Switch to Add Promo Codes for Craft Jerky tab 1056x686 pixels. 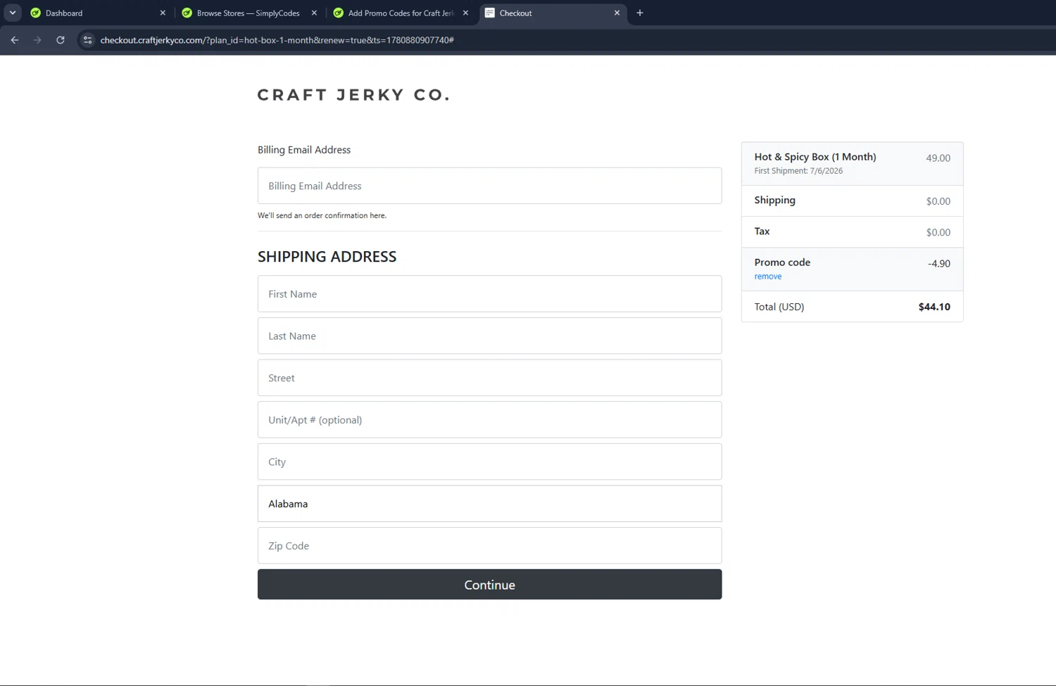tap(401, 13)
